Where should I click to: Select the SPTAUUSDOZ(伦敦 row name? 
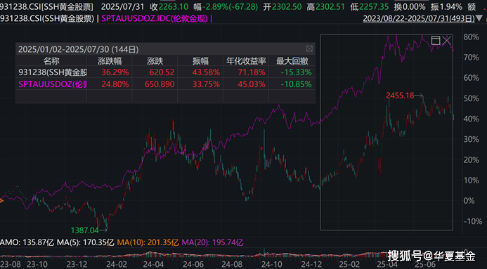[53, 84]
